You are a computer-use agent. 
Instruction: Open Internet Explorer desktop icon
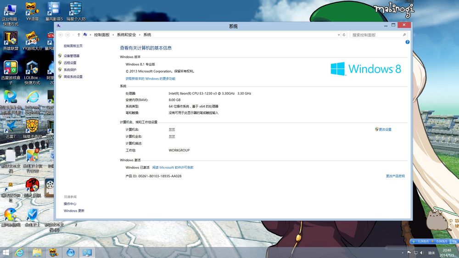(x=32, y=102)
